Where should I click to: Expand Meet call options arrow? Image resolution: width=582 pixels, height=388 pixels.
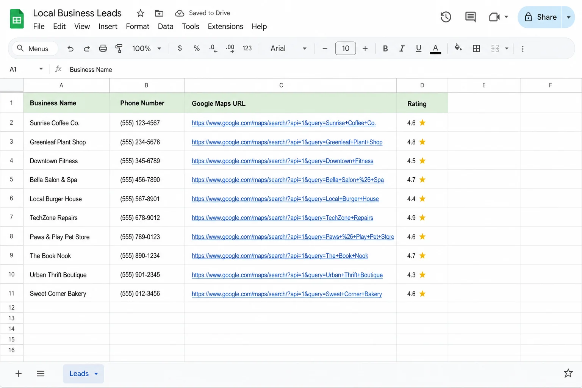(506, 17)
